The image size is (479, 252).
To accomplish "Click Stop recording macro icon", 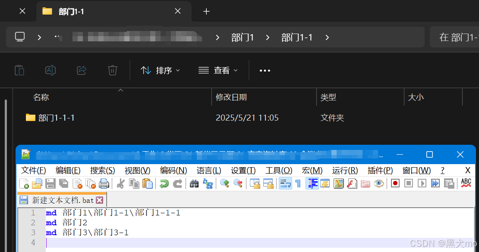I will coord(408,184).
